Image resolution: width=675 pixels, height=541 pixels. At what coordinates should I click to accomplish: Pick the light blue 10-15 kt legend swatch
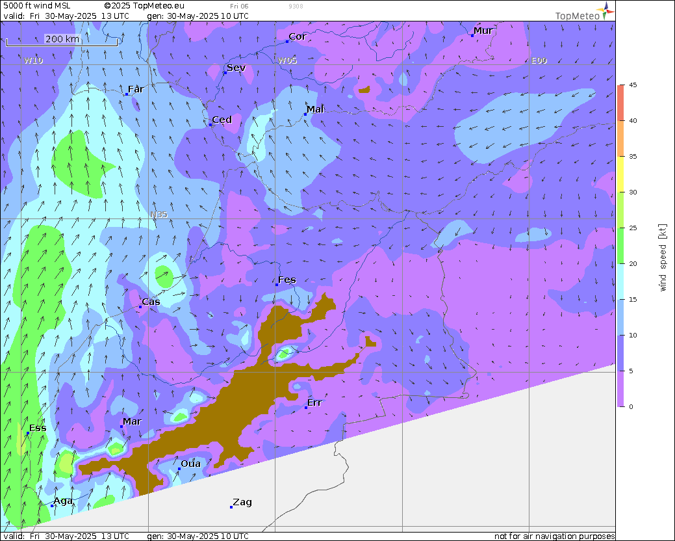pos(620,317)
